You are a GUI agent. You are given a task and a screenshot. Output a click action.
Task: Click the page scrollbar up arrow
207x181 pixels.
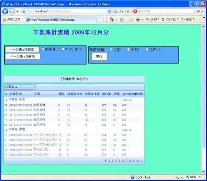pyautogui.click(x=203, y=26)
